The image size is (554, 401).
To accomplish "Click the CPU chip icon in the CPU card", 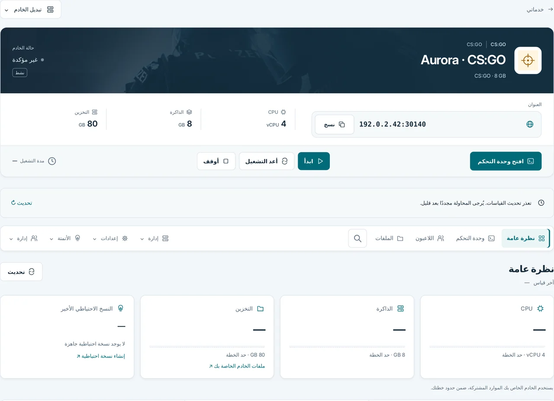I will (540, 309).
